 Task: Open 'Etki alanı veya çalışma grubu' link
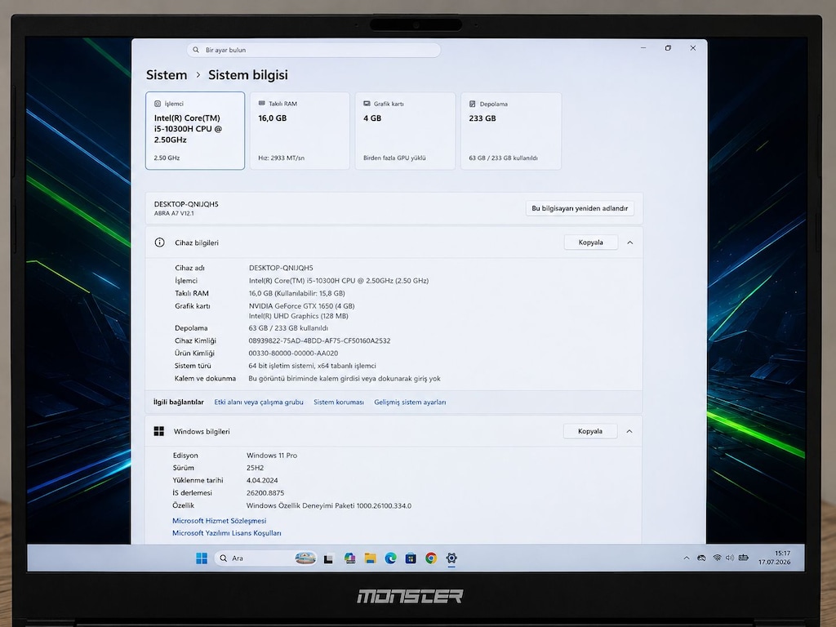click(x=259, y=402)
